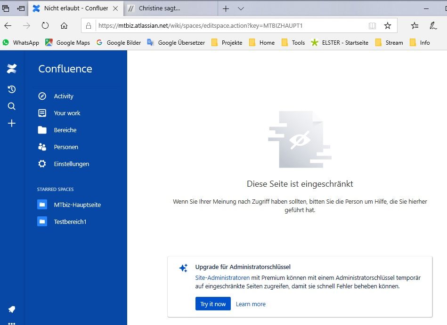Add page to favorites with star icon
Screen dimensions: 447x325
point(388,25)
